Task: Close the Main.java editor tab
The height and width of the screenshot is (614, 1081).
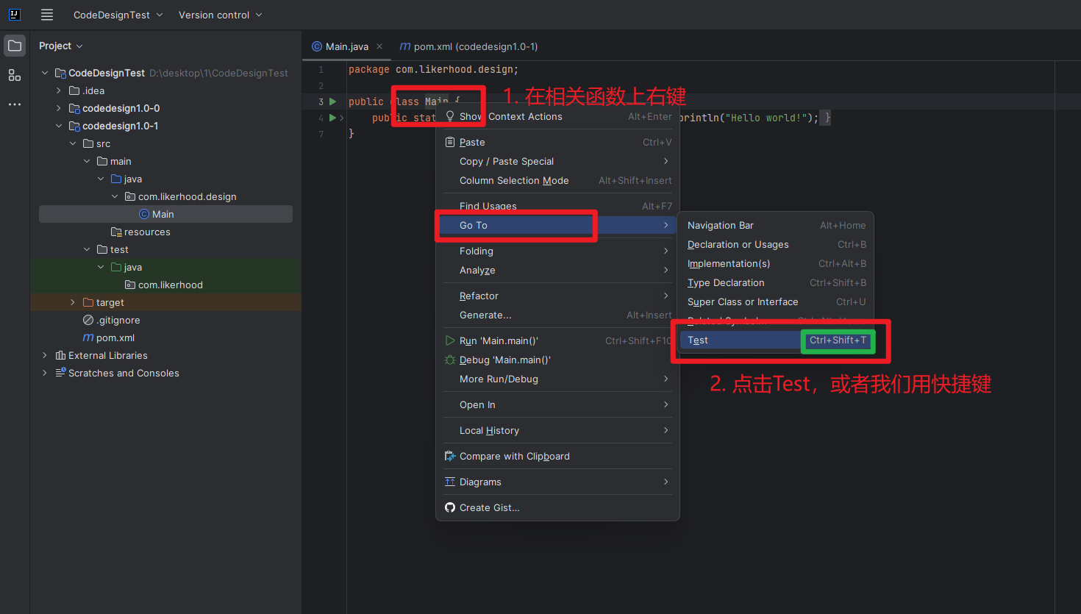Action: (379, 46)
